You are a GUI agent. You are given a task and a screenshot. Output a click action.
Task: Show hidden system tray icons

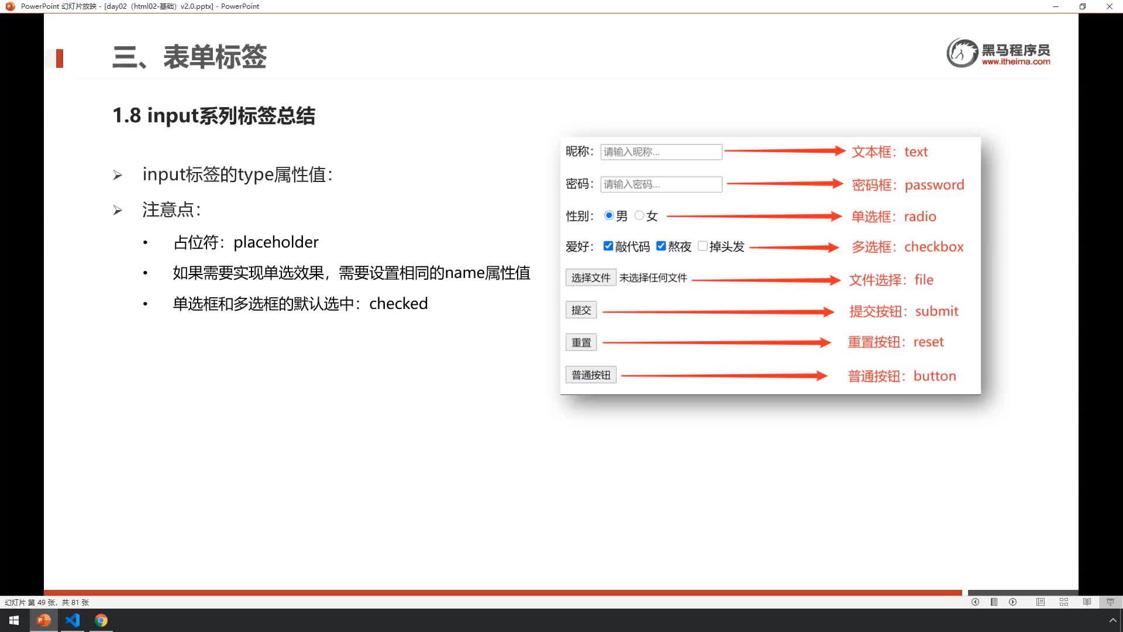(x=1112, y=620)
